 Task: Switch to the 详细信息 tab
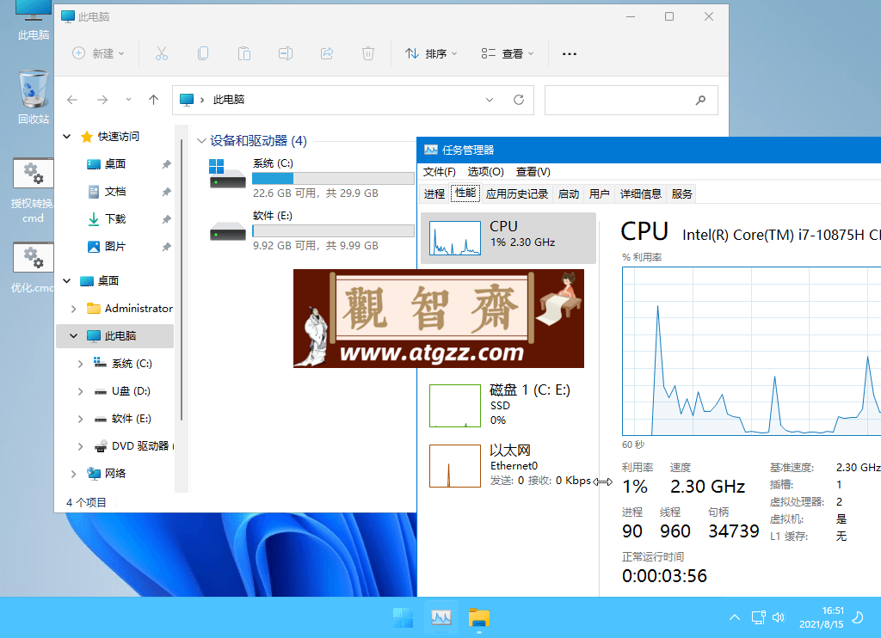pos(640,193)
